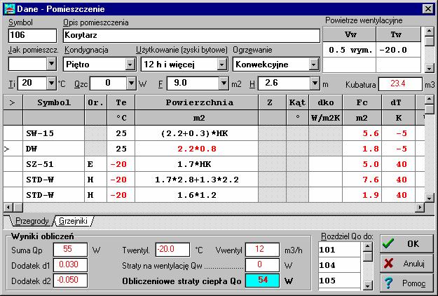Open the Ogrzewanie dropdown showing Konwekcyjne

pos(314,65)
